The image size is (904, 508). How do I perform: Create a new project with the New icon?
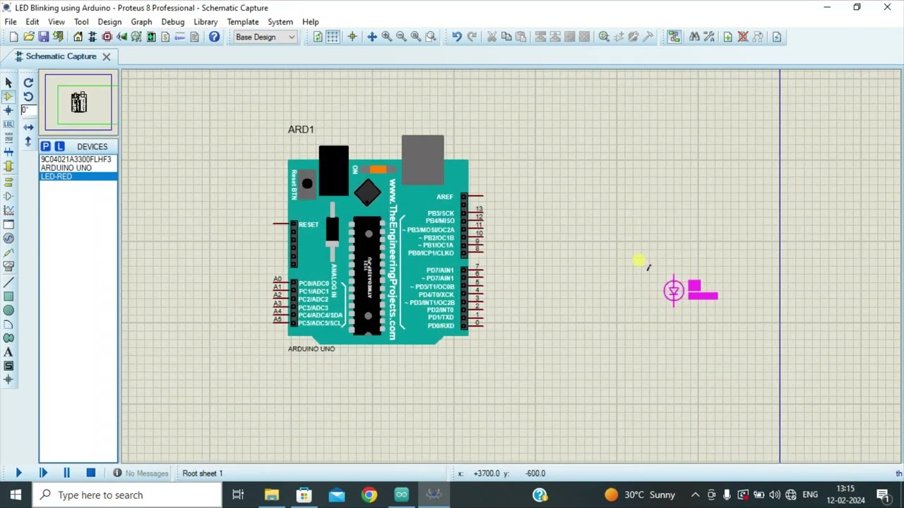pyautogui.click(x=13, y=37)
